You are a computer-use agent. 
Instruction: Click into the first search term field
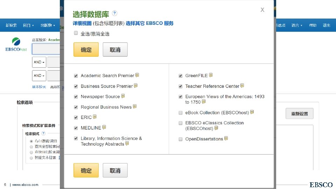(x=46, y=49)
